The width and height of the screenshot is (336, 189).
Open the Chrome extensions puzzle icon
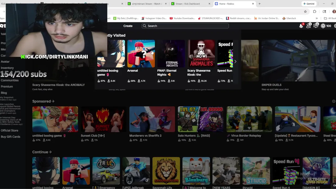(314, 12)
